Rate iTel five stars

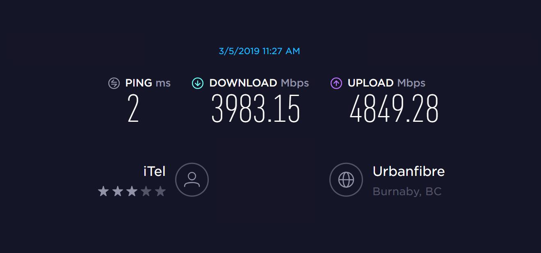tap(160, 191)
